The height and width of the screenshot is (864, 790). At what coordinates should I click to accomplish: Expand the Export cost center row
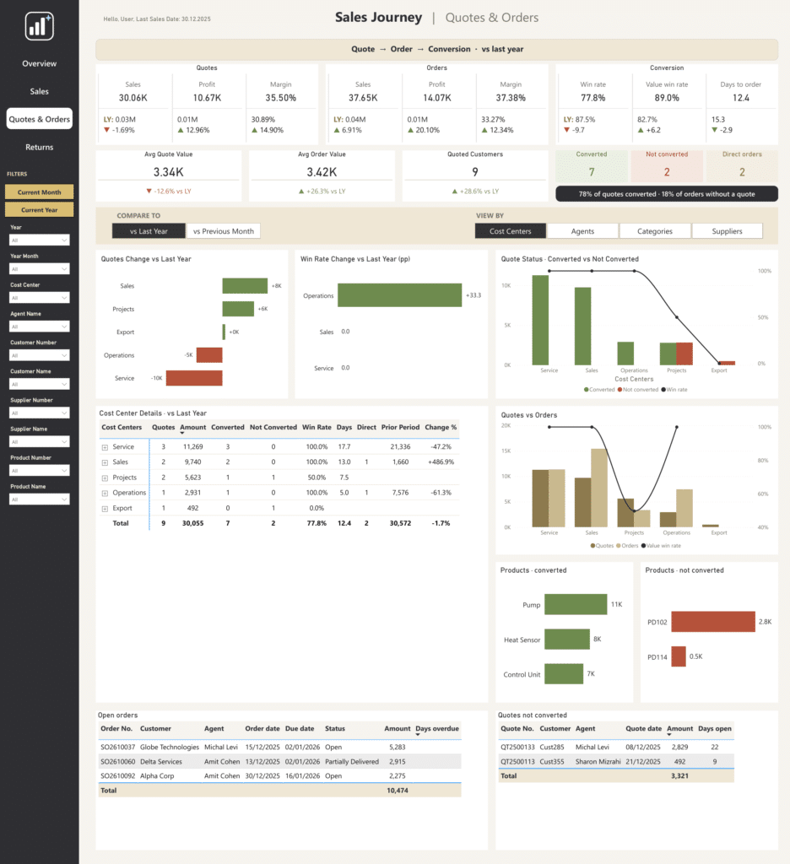[105, 509]
